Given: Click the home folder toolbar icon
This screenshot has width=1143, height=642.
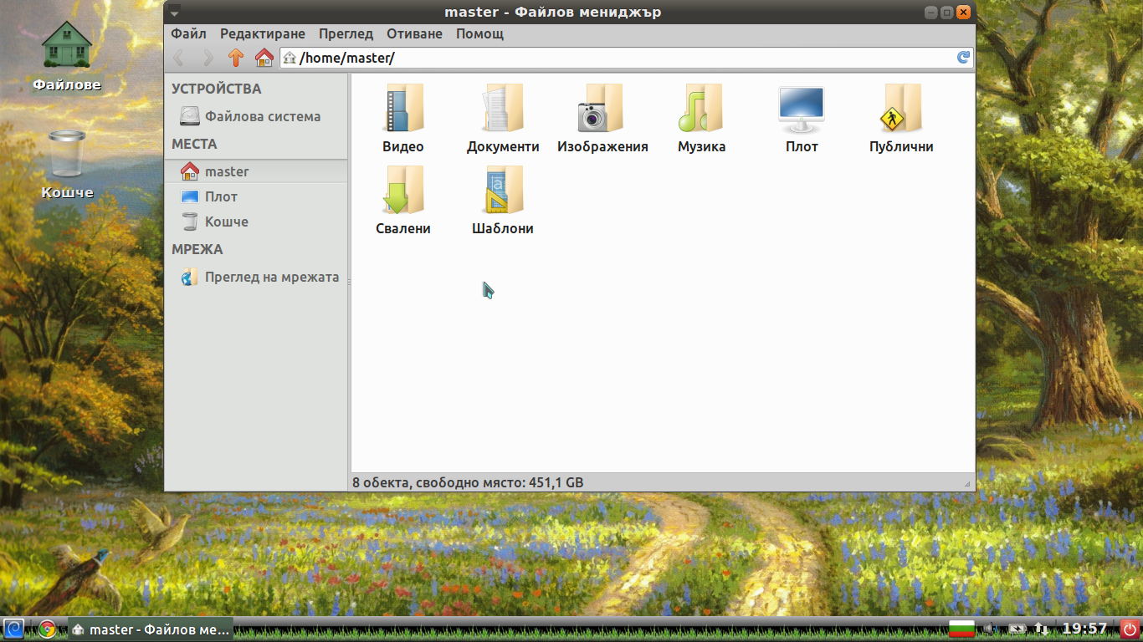Looking at the screenshot, I should [x=264, y=58].
